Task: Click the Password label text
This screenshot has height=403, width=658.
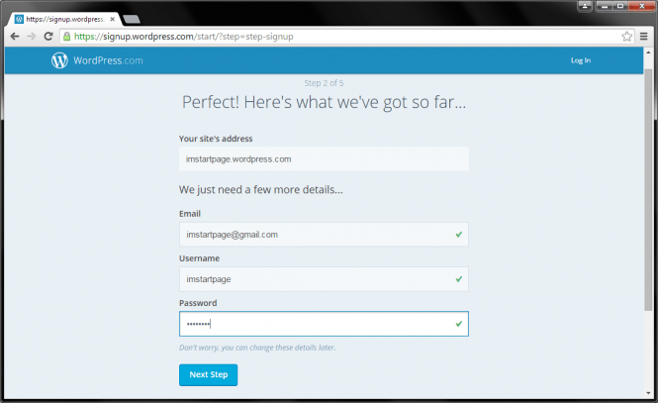Action: click(x=198, y=303)
